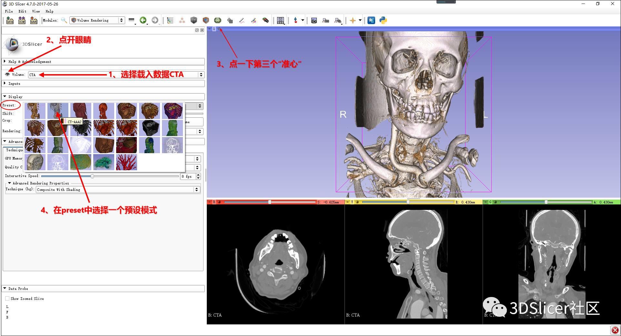Viewport: 621px width, 336px height.
Task: Select the teal brain preset thumbnail
Action: pyautogui.click(x=104, y=162)
